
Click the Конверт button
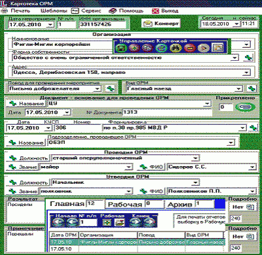point(161,24)
